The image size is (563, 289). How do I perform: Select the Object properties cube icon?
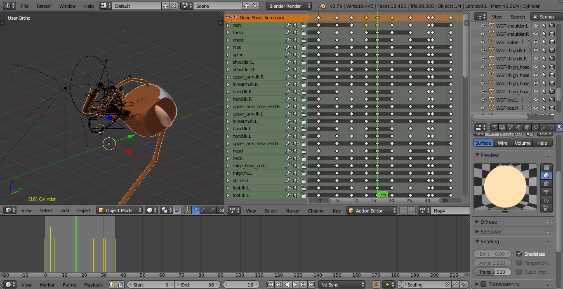pyautogui.click(x=527, y=127)
